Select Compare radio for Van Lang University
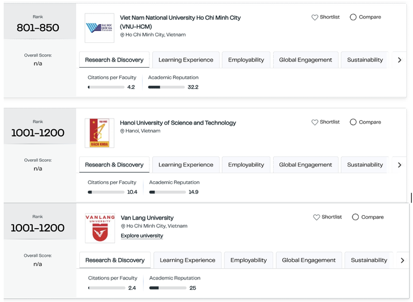The image size is (413, 302). pos(355,217)
